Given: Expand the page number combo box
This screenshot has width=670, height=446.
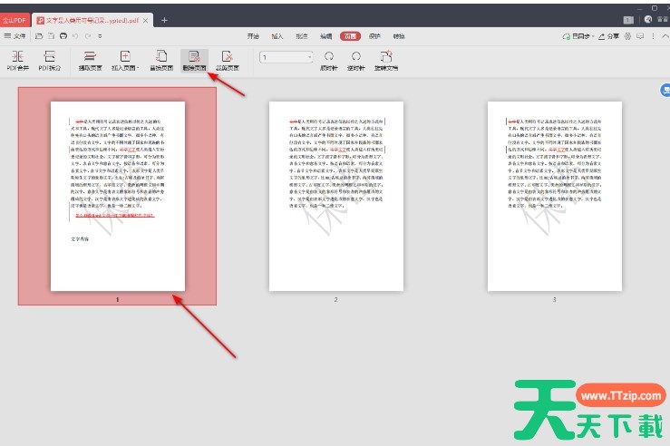Looking at the screenshot, I should click(x=309, y=57).
